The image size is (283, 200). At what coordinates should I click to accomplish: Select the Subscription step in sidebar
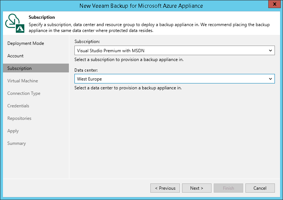pyautogui.click(x=36, y=68)
